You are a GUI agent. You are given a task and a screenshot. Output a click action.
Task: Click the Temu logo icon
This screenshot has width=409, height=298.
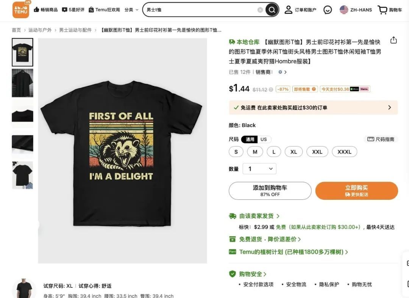tap(20, 9)
